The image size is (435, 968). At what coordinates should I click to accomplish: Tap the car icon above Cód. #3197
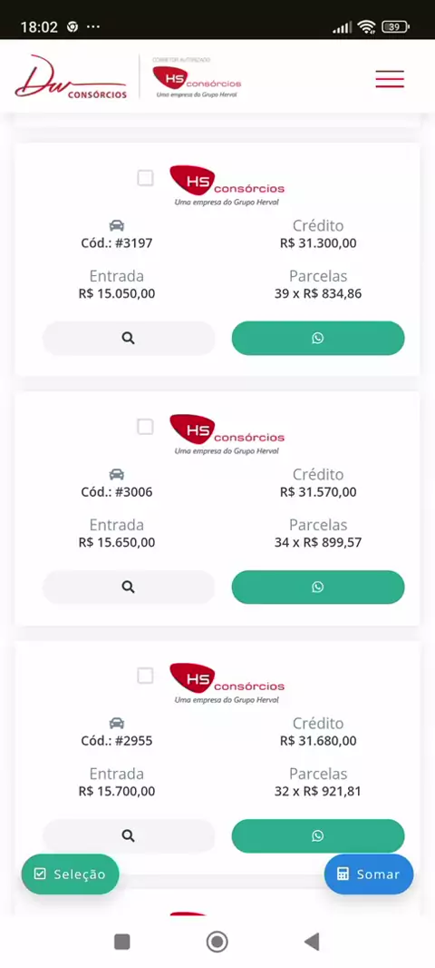116,225
